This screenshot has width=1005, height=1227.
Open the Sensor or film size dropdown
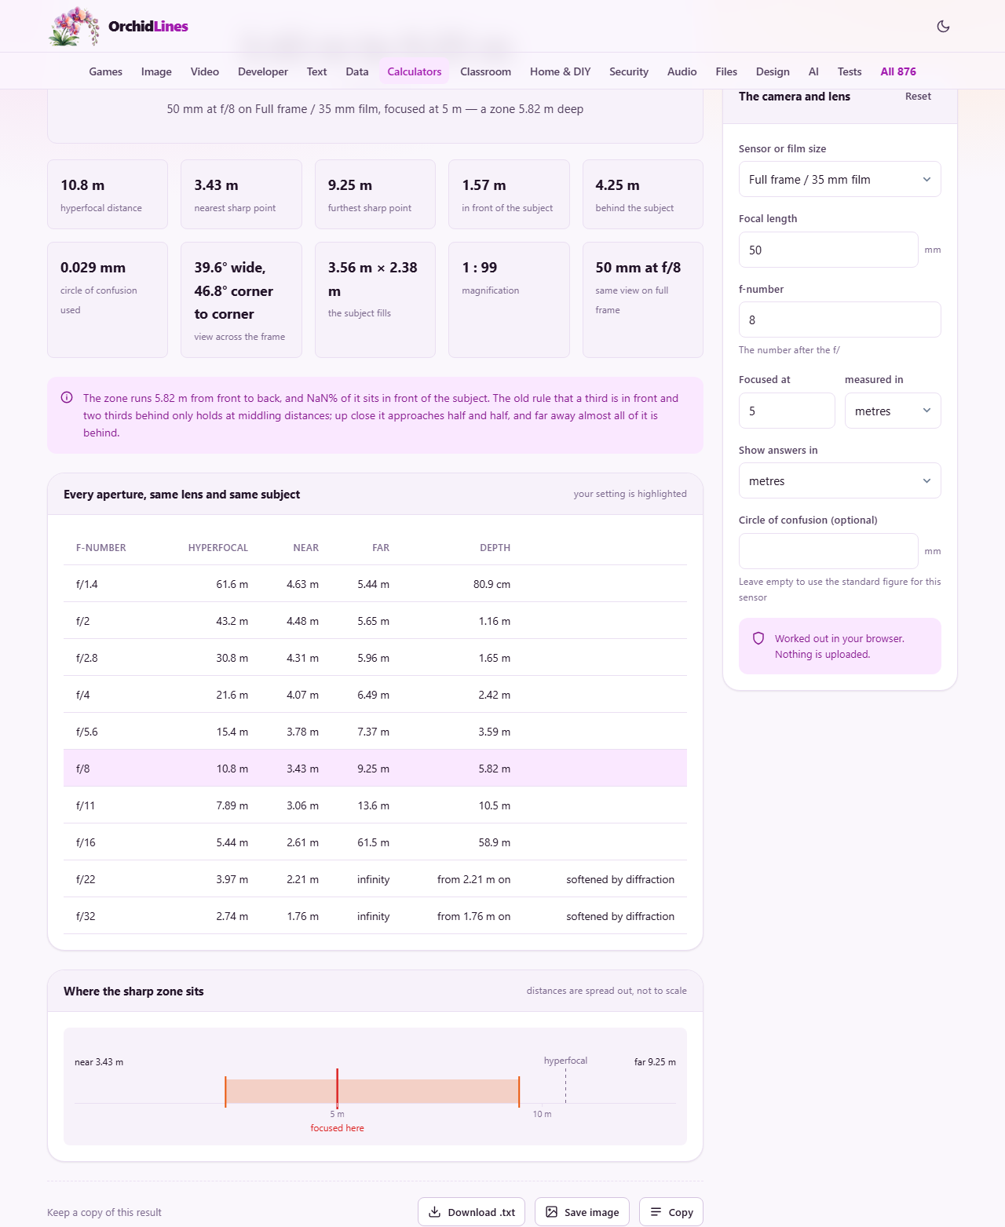[x=839, y=179]
